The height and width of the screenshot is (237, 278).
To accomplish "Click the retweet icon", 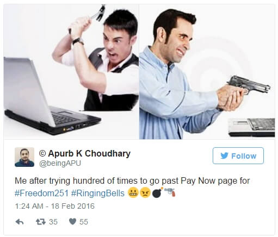I will point(41,222).
